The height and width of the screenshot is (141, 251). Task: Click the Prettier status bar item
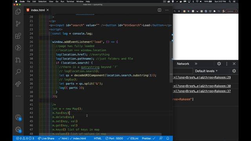click(148, 138)
